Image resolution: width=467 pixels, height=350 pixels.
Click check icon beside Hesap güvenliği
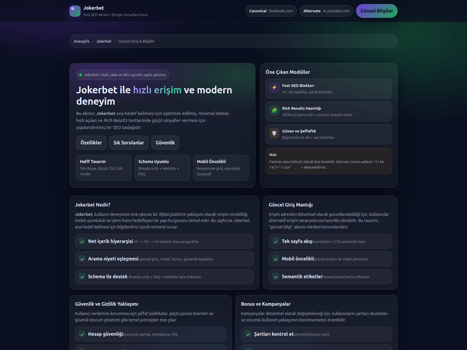[82, 334]
